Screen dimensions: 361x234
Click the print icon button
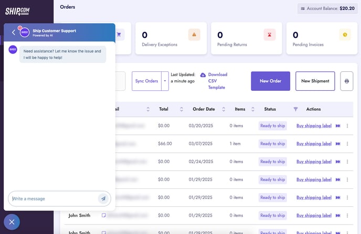(347, 81)
